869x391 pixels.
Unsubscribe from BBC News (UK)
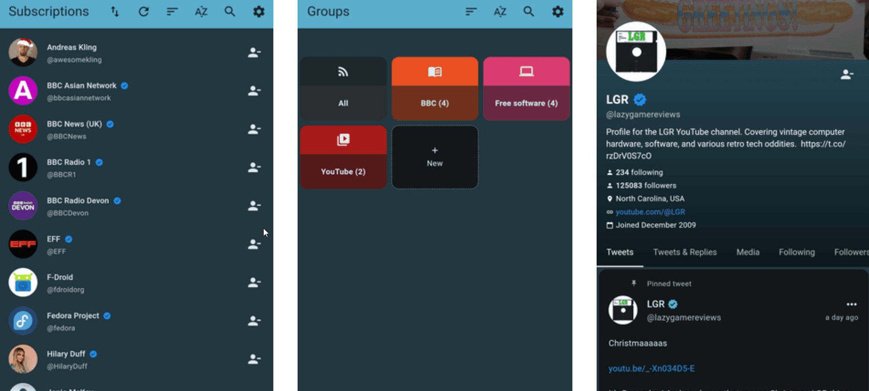pos(254,129)
